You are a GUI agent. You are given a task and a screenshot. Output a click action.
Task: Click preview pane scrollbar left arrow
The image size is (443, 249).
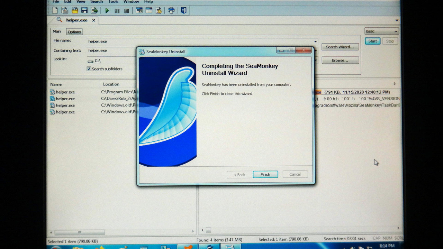pyautogui.click(x=202, y=230)
